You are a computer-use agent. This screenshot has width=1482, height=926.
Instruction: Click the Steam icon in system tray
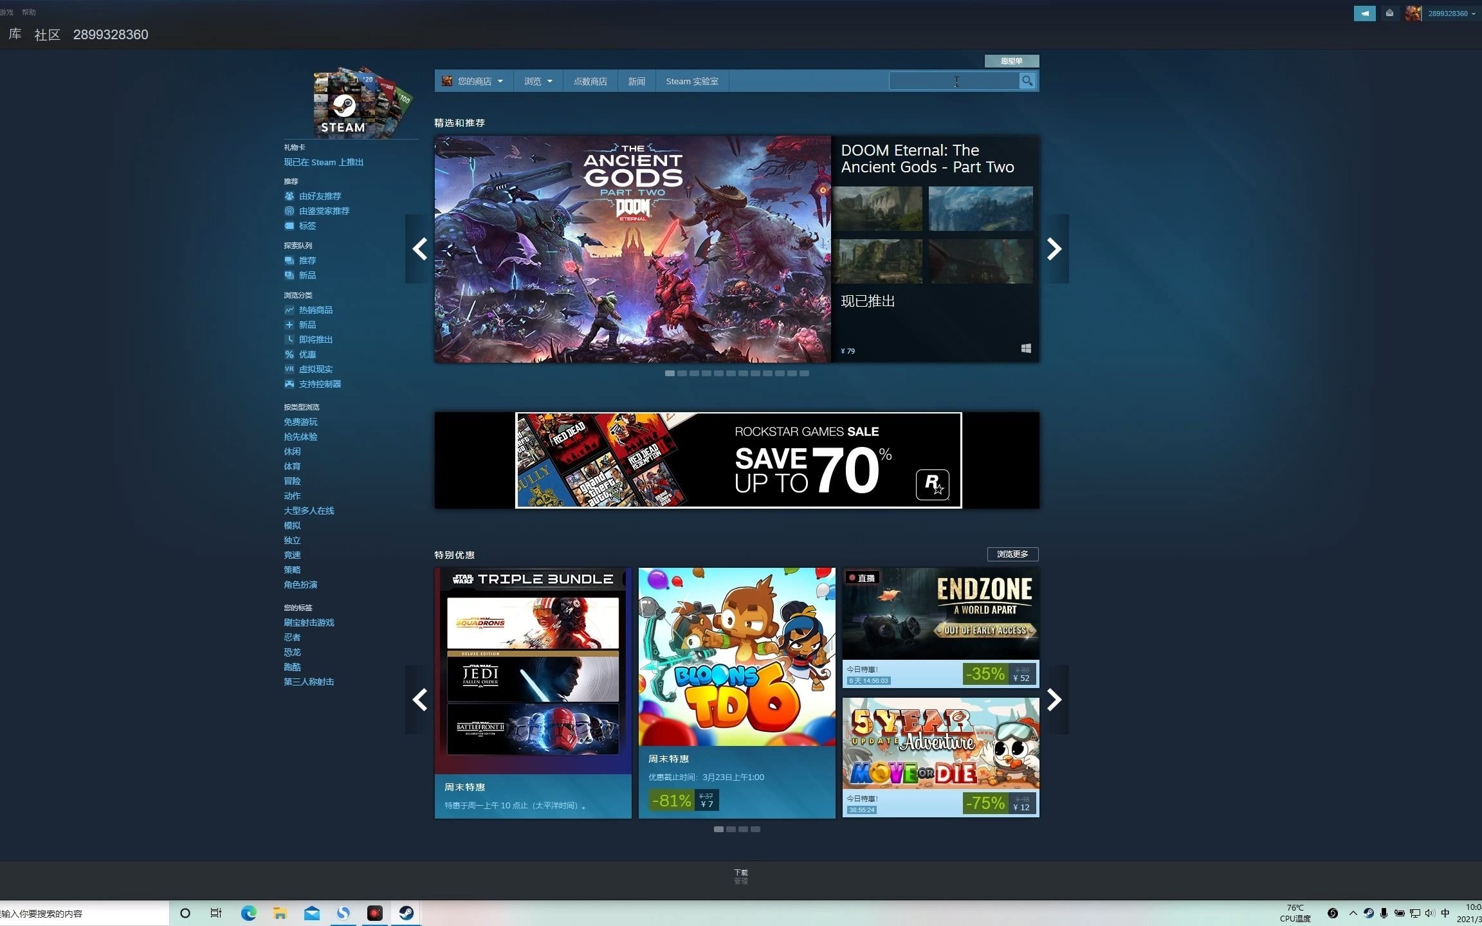[1369, 913]
